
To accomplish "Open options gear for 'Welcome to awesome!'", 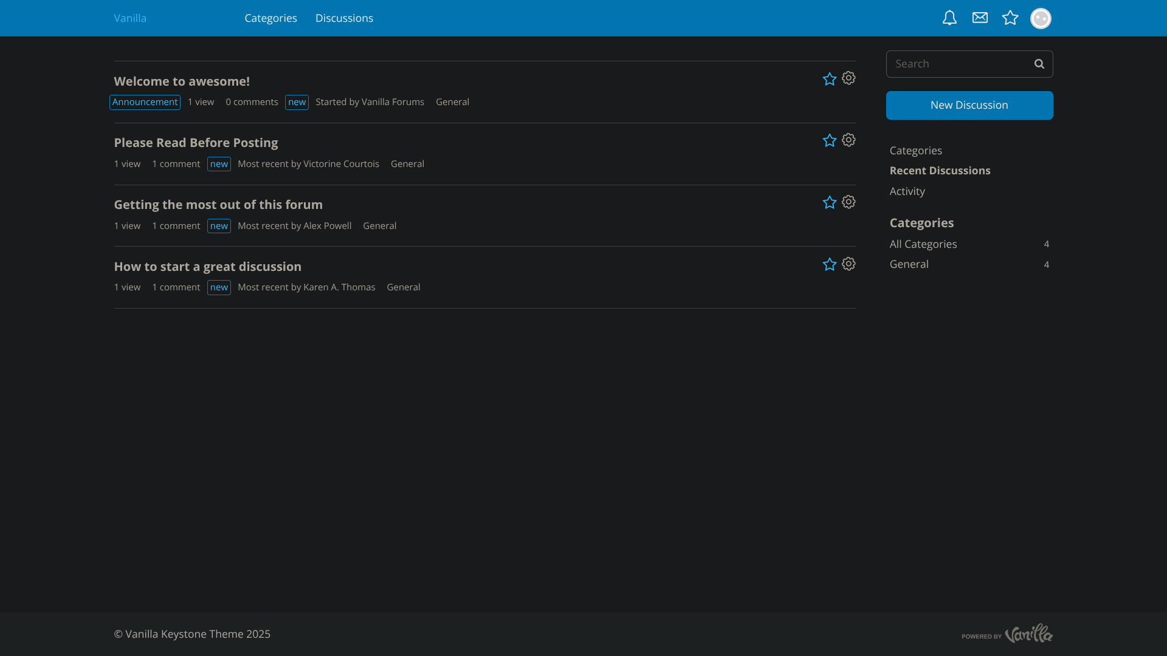I will coord(849,78).
